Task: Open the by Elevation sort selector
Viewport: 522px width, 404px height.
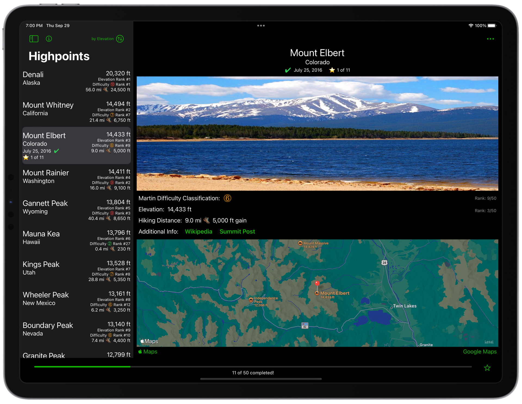Action: point(102,39)
